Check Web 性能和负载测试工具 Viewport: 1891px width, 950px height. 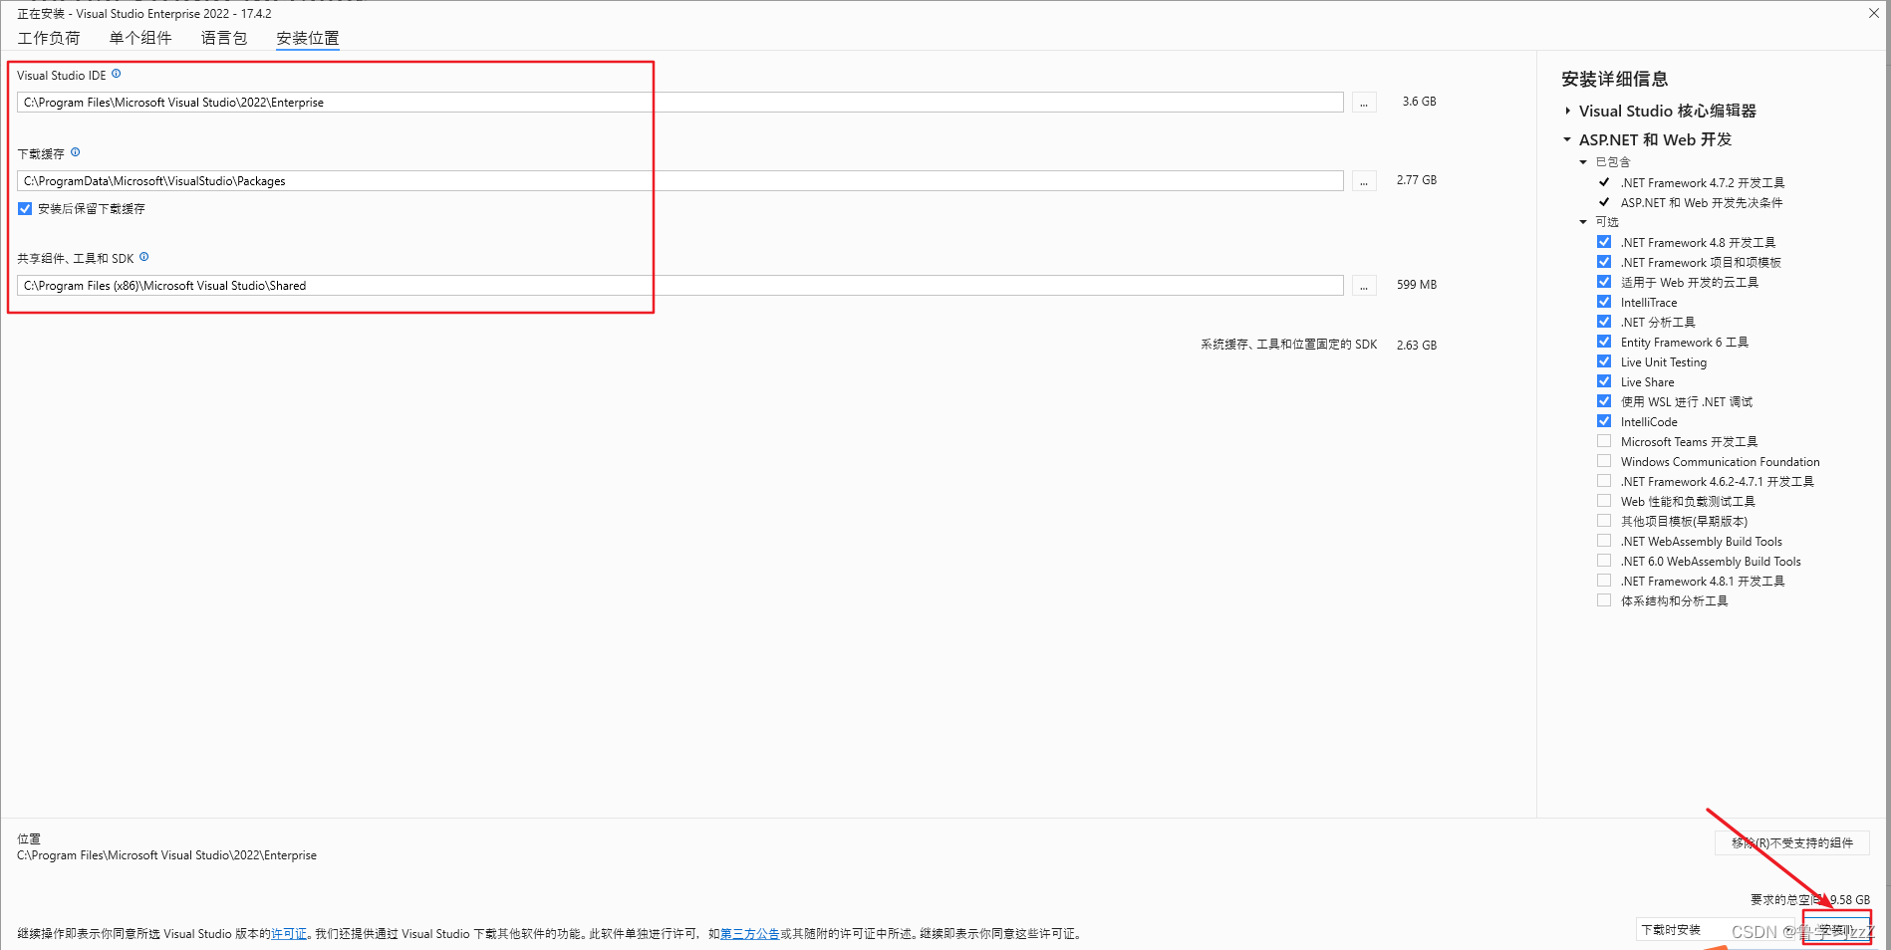1604,501
